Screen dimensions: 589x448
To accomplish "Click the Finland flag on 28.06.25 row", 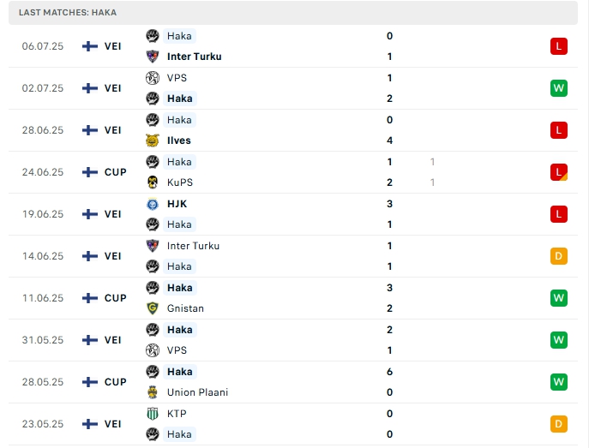I will [90, 130].
